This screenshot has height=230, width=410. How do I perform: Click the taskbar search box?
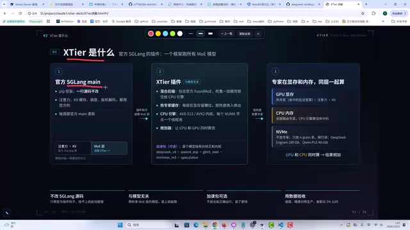coord(148,225)
